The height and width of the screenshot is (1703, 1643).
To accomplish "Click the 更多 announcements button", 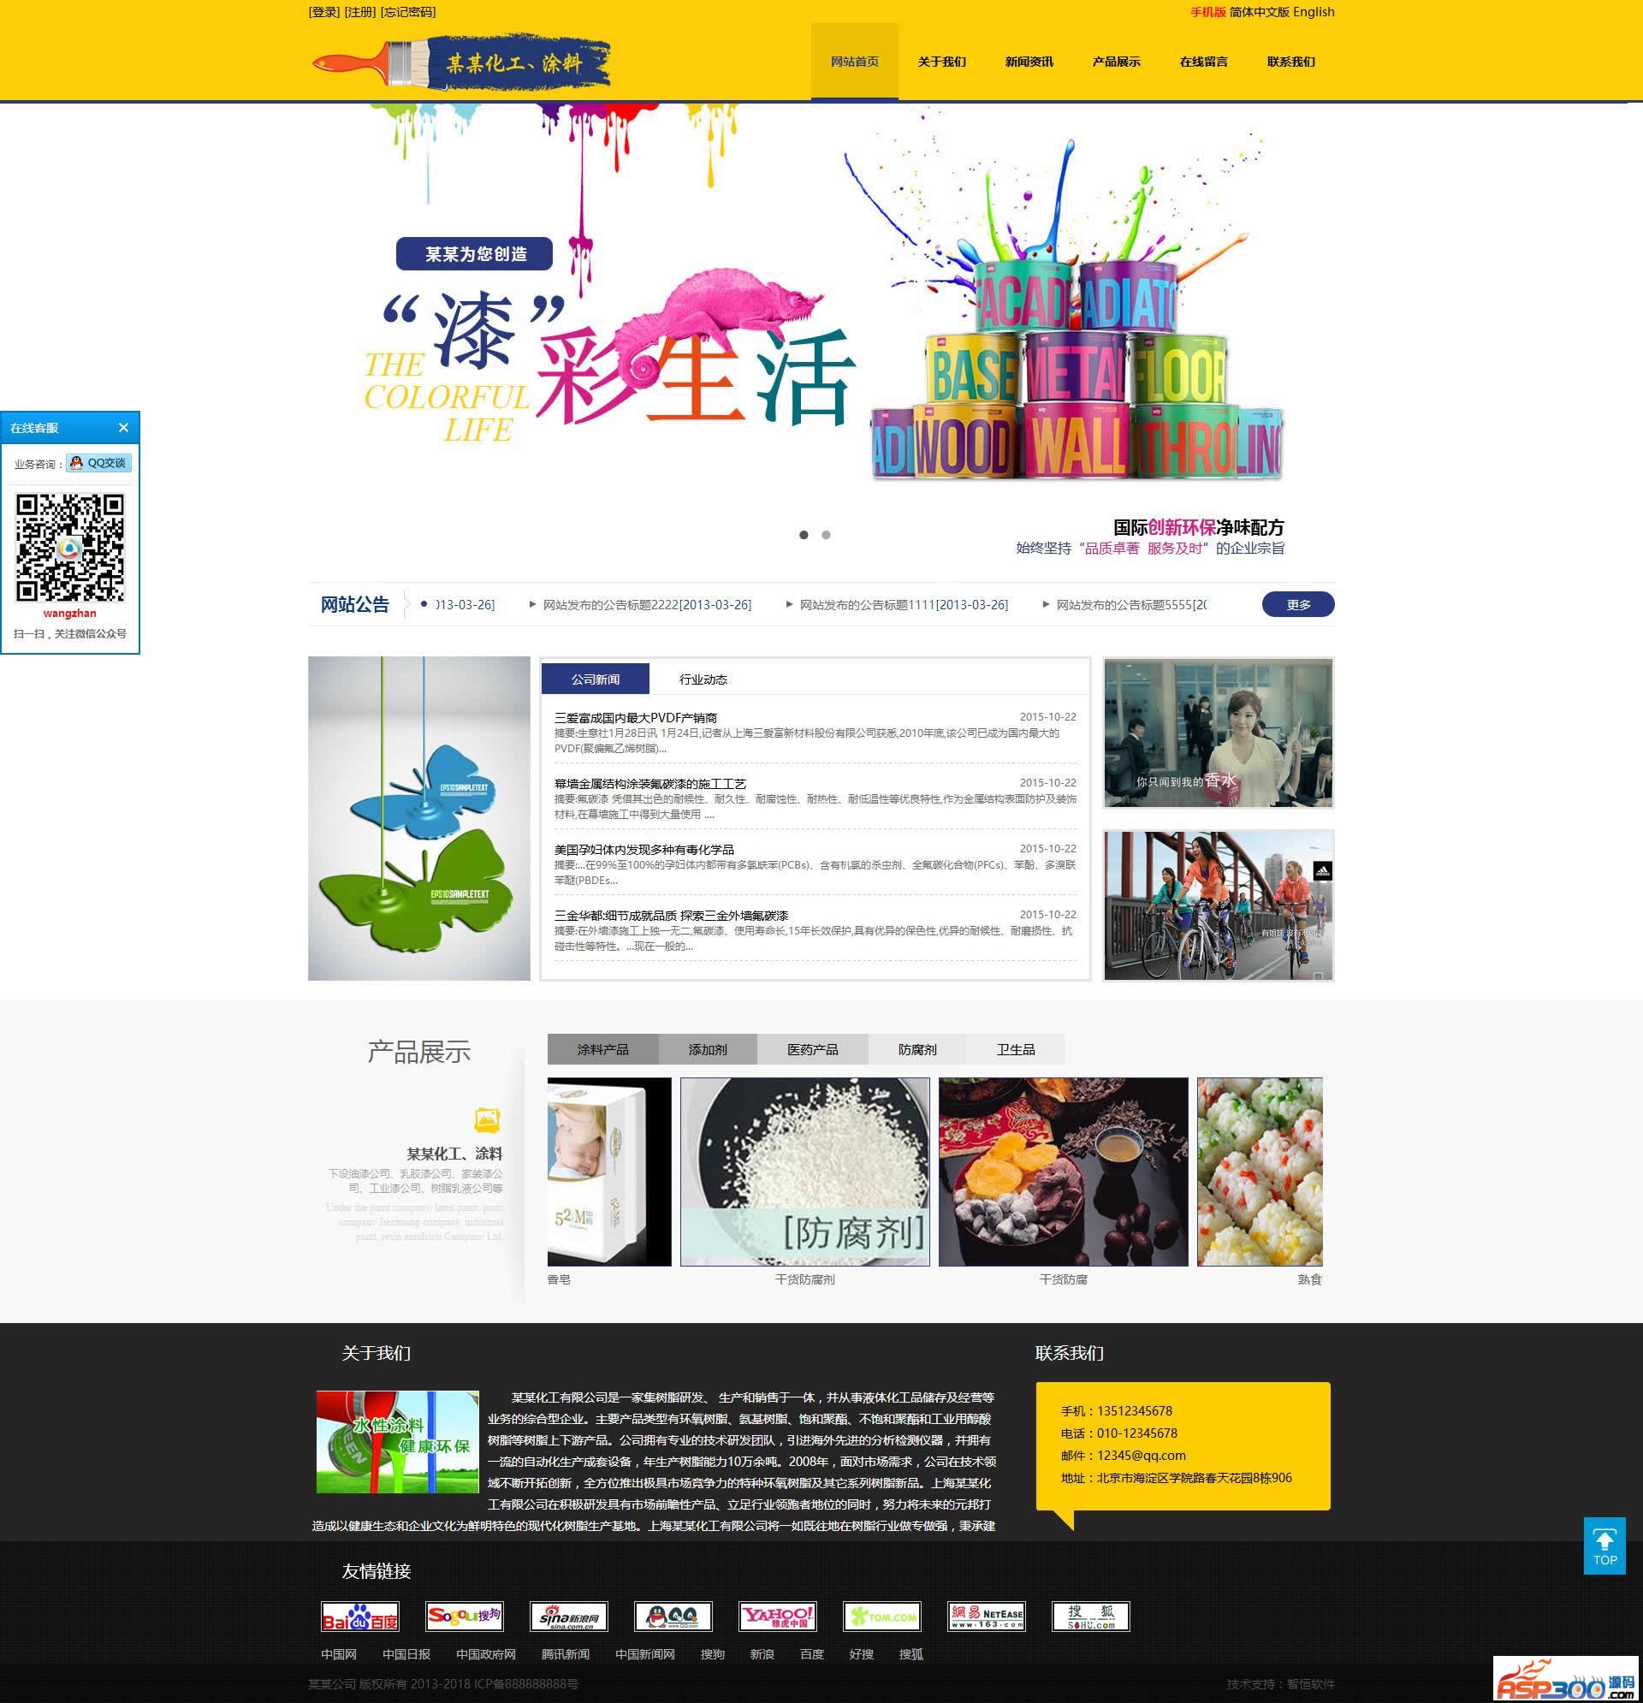I will click(x=1297, y=605).
